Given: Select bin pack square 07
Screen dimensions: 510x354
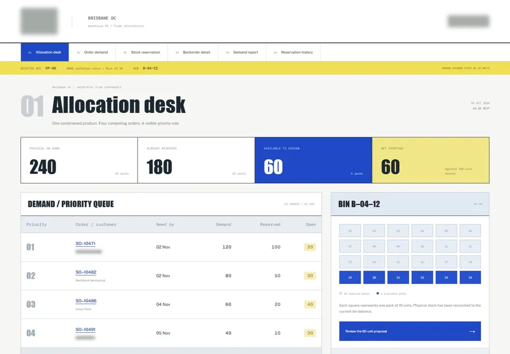Looking at the screenshot, I should [350, 246].
